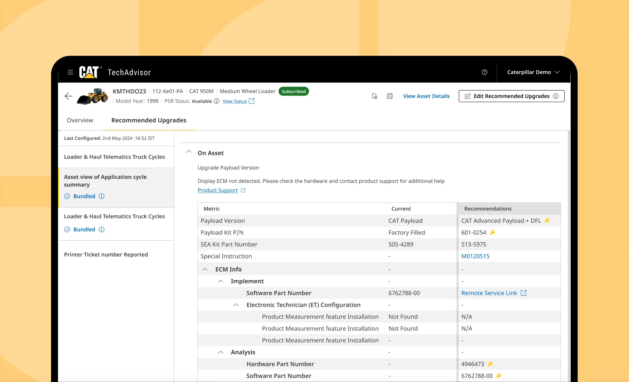This screenshot has height=382, width=629.
Task: Open the Product Support link
Action: [x=218, y=190]
